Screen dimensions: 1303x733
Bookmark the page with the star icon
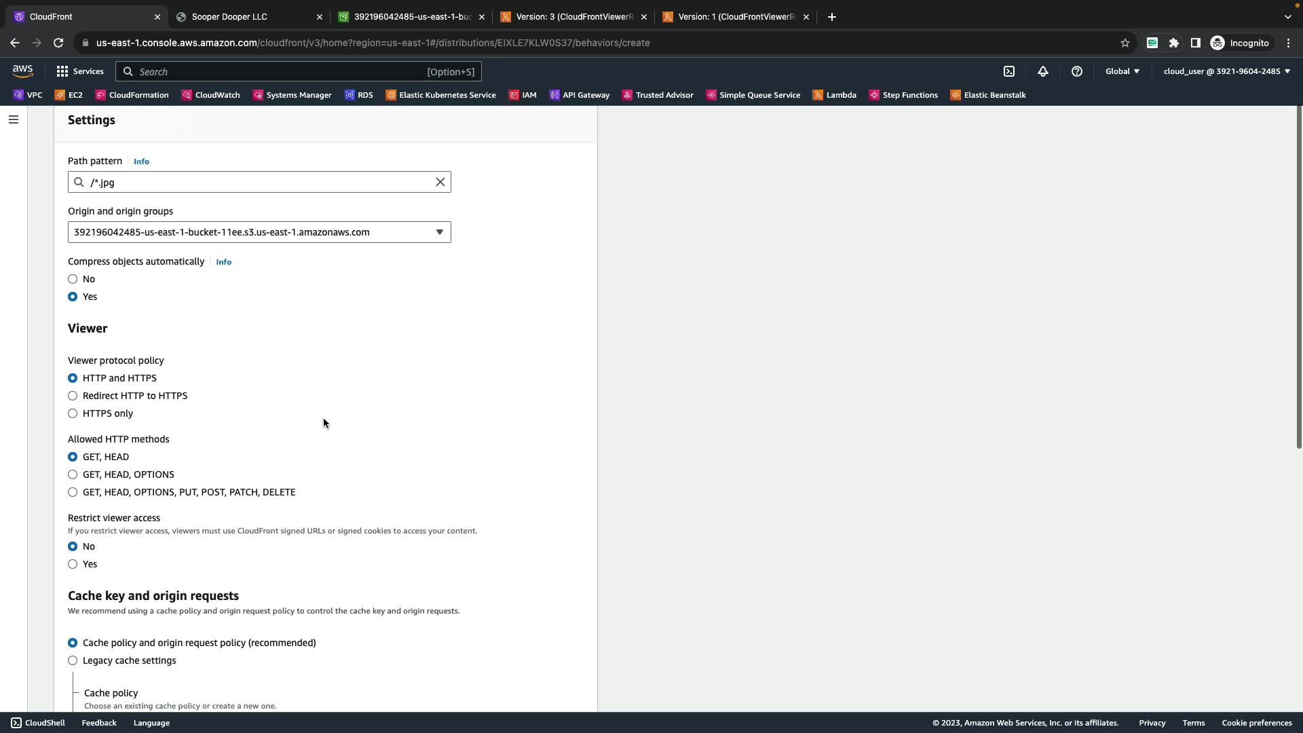click(1125, 43)
